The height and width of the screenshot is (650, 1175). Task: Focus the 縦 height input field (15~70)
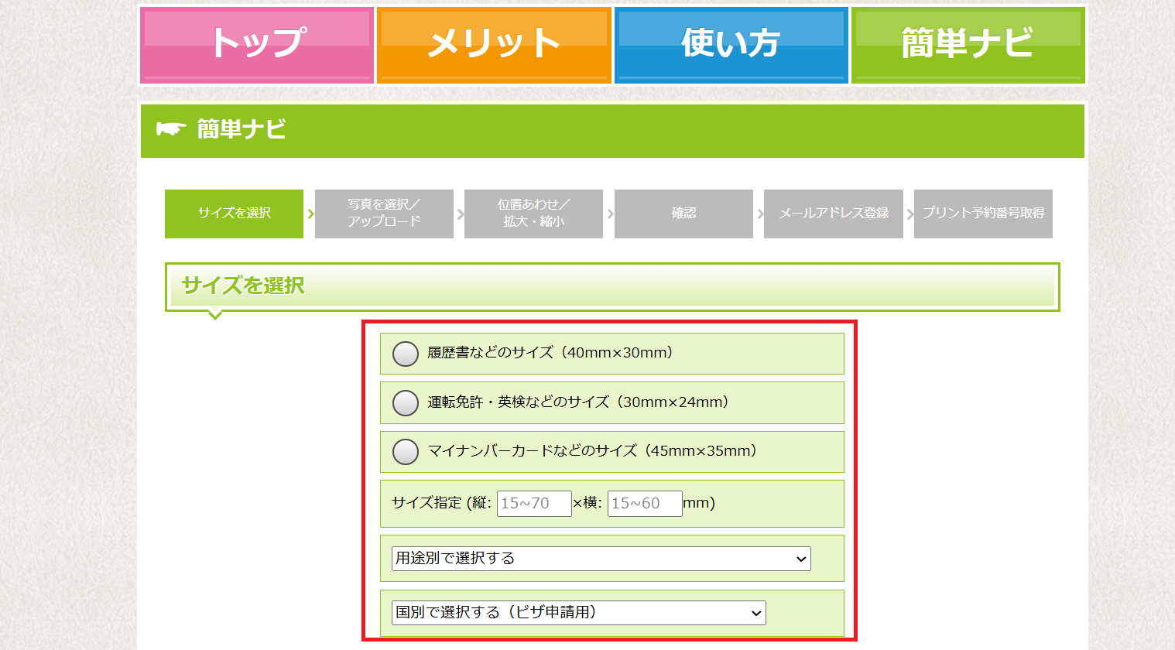tap(534, 504)
